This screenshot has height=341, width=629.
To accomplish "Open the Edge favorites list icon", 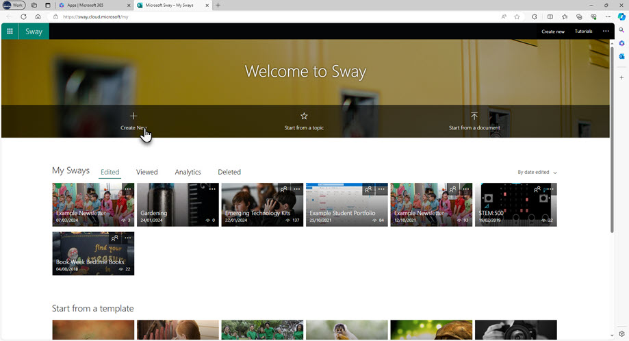I will point(565,17).
